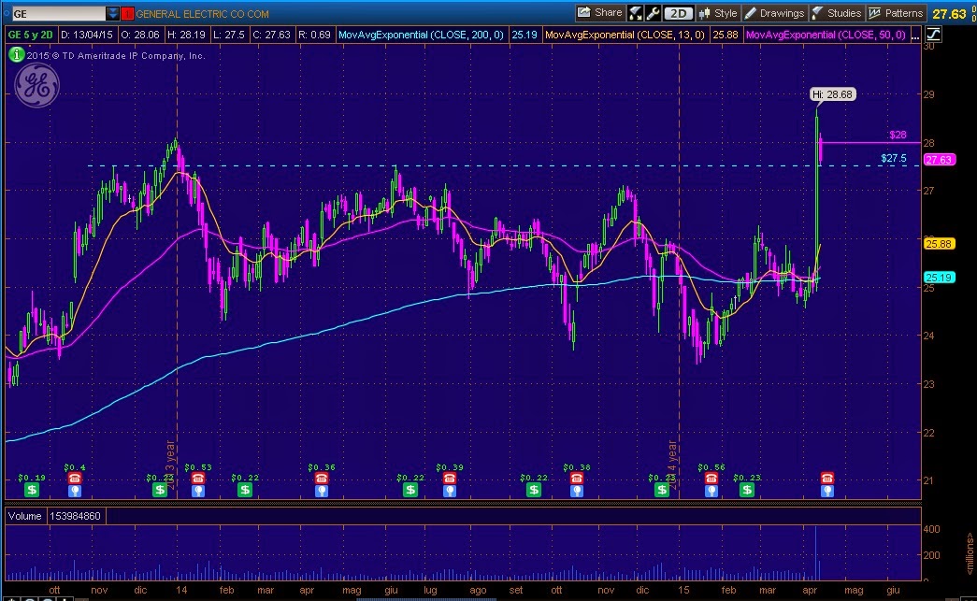Click the lightbulb icon under the $0.38 earnings
Screen dimensions: 977x601
[577, 490]
